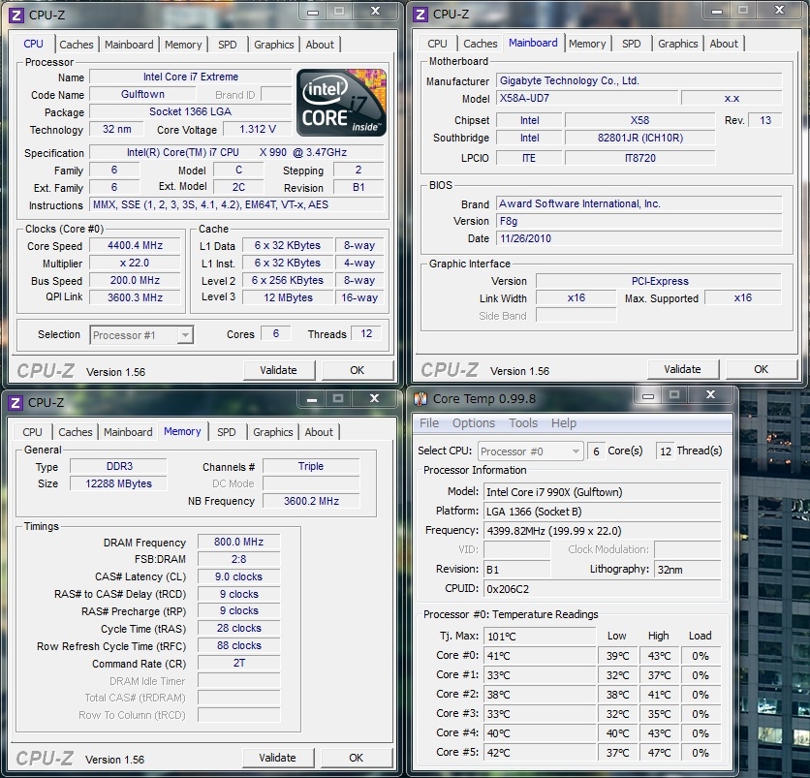Click OK in the memory Timings window
This screenshot has width=810, height=778.
356,758
